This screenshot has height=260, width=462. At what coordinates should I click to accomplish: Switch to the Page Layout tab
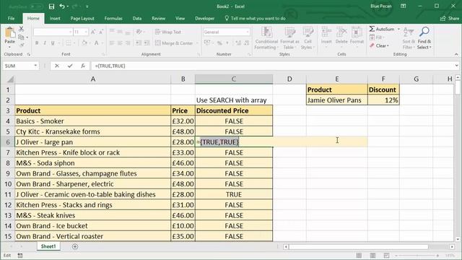tap(82, 18)
